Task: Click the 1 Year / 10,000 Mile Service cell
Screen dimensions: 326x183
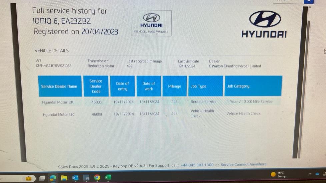Action: (249, 101)
